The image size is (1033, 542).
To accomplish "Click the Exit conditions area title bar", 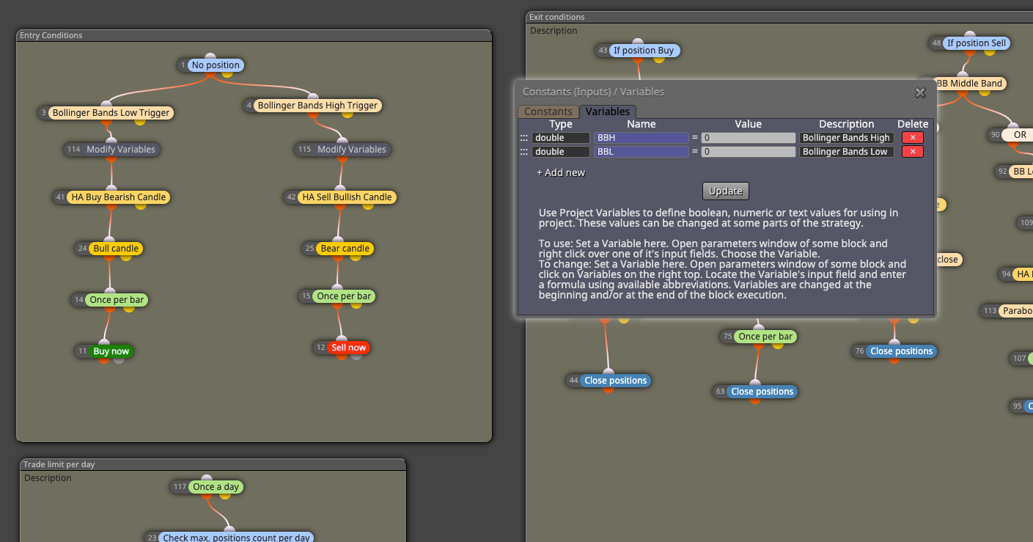I will 779,17.
